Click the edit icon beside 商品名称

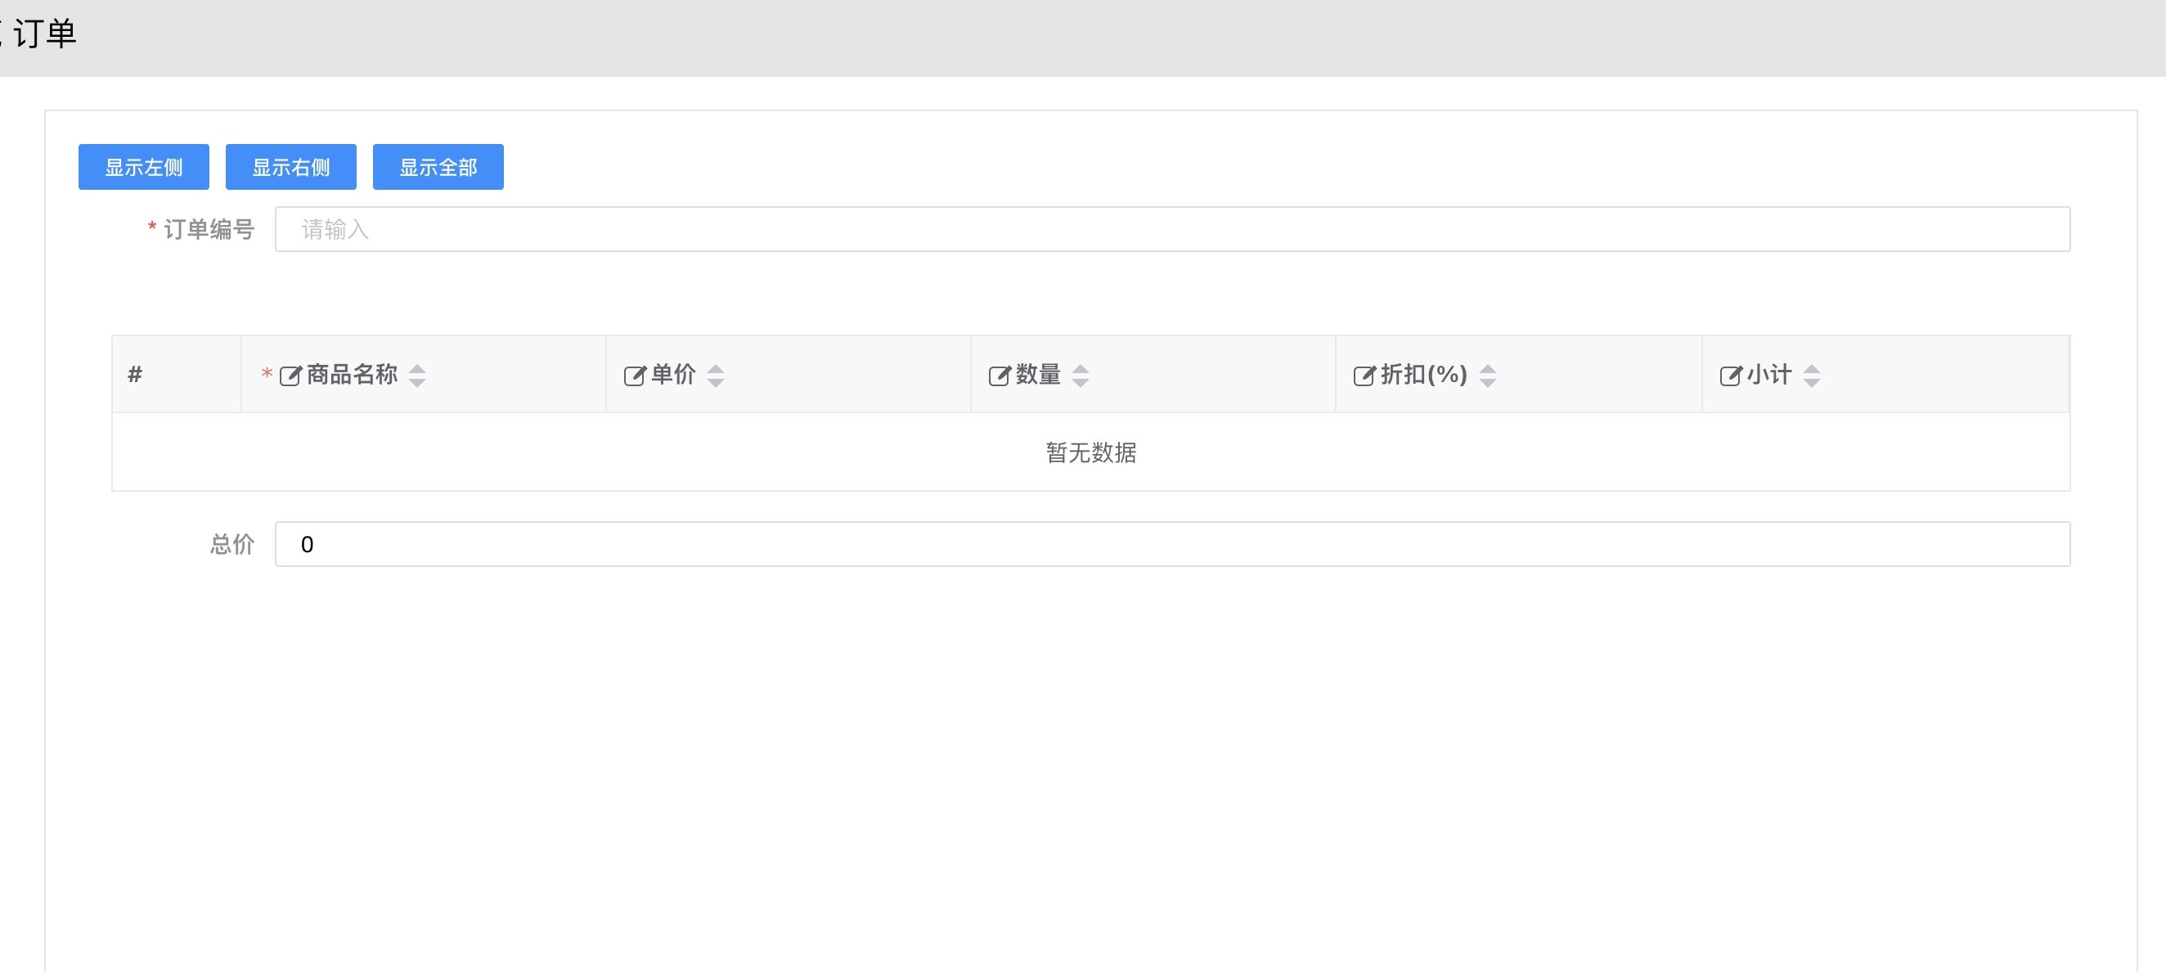coord(290,375)
